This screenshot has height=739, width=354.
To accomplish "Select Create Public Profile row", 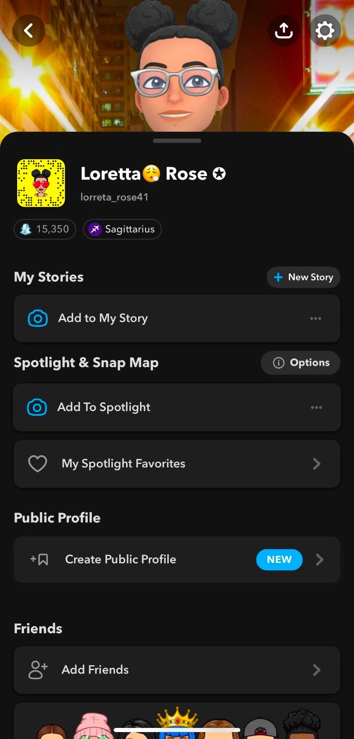I will 139,560.
